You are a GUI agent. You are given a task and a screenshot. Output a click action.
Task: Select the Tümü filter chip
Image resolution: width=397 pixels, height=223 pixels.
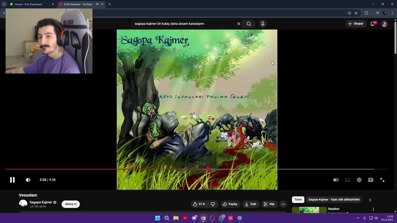(298, 200)
